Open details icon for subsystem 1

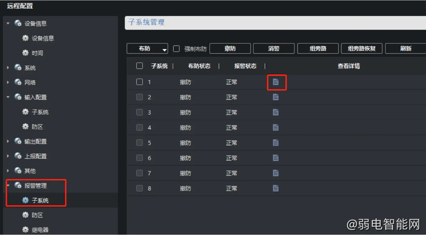point(276,82)
